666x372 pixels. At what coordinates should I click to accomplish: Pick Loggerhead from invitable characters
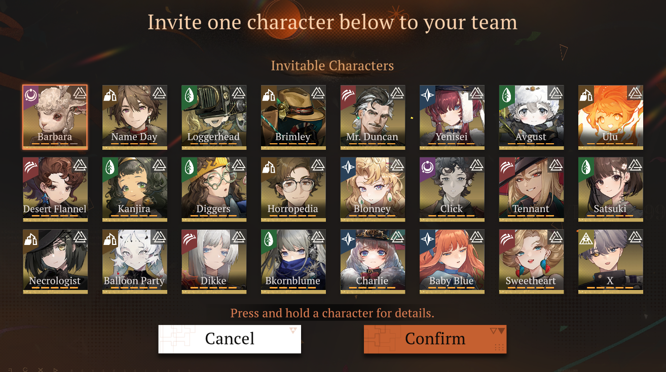coord(214,117)
